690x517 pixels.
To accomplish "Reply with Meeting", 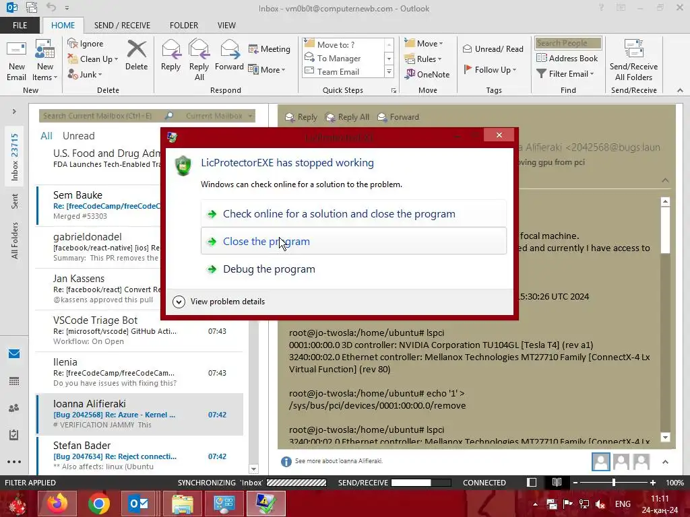I will (x=270, y=48).
